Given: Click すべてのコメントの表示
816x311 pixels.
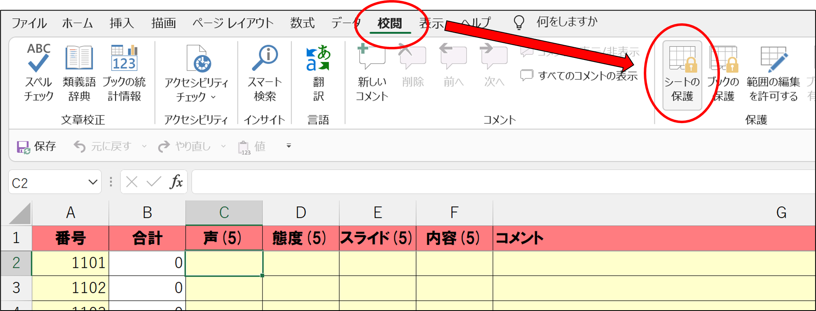Looking at the screenshot, I should tap(579, 75).
